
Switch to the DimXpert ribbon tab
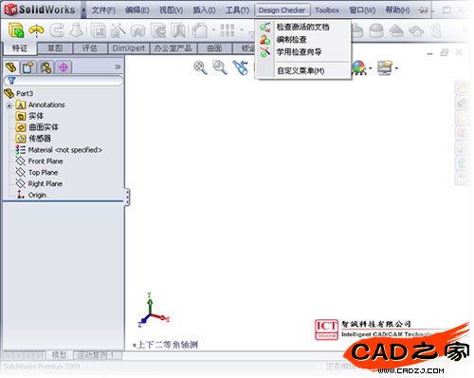click(x=128, y=48)
